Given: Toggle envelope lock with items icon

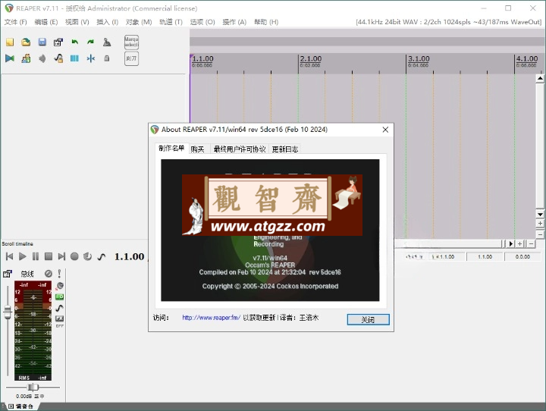Looking at the screenshot, I should [x=58, y=58].
